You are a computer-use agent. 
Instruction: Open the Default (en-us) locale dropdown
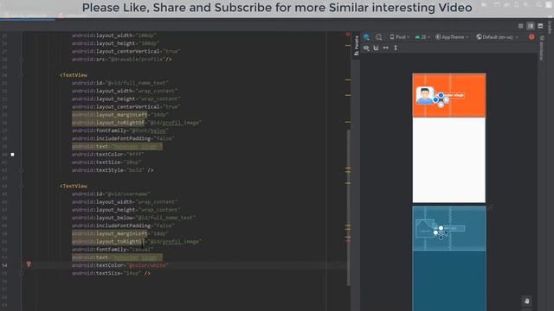coord(498,37)
